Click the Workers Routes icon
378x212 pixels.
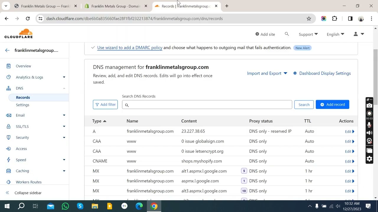pyautogui.click(x=9, y=182)
